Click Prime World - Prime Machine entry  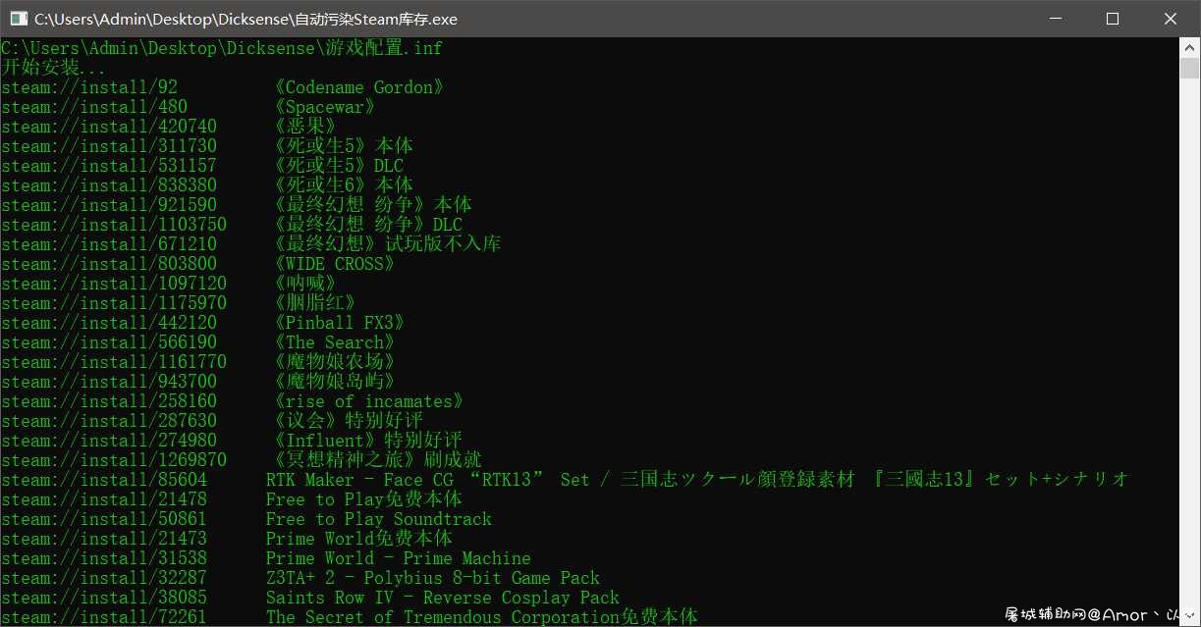(399, 558)
